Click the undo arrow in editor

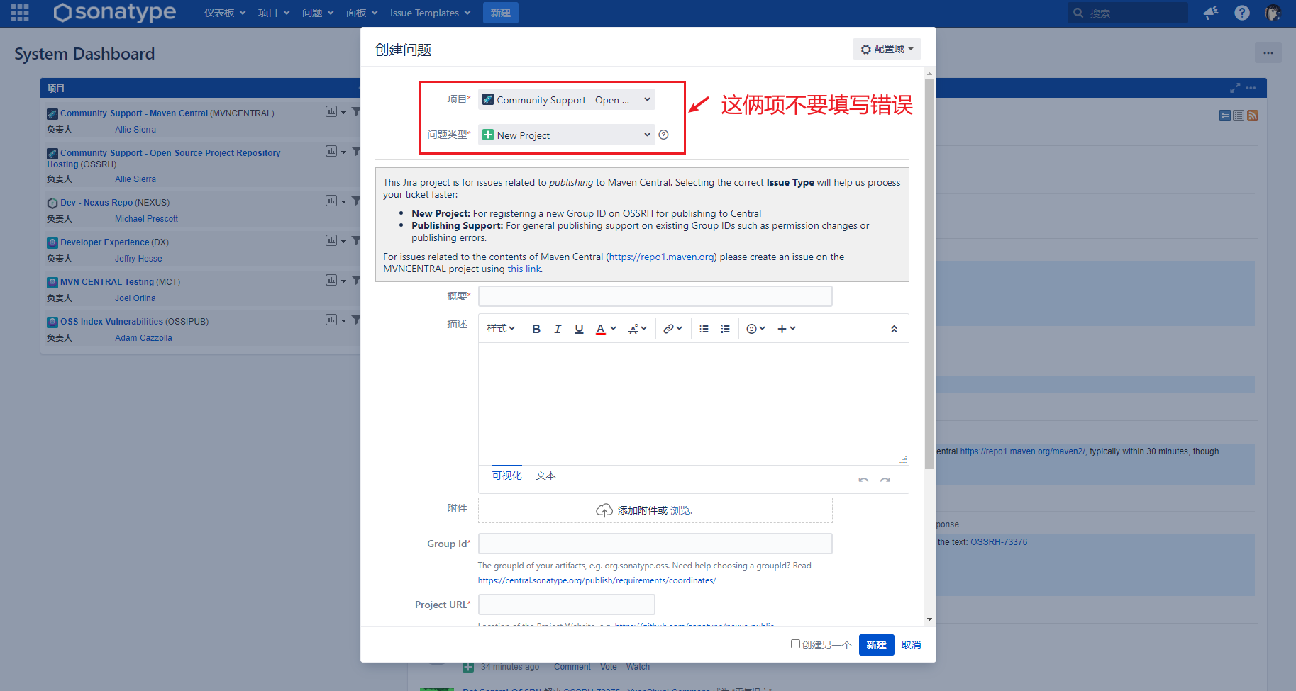click(x=863, y=480)
